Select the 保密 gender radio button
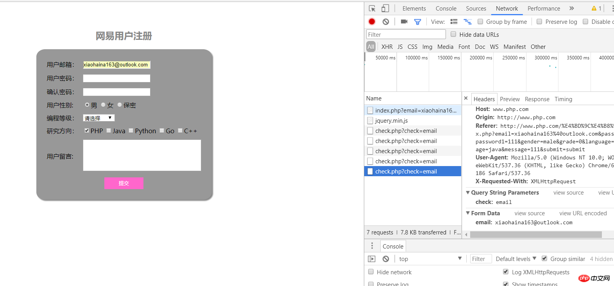The height and width of the screenshot is (286, 614). (x=120, y=105)
